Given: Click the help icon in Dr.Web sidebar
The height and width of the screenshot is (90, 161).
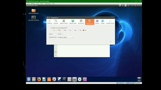Looking at the screenshot, I should point(56,55).
